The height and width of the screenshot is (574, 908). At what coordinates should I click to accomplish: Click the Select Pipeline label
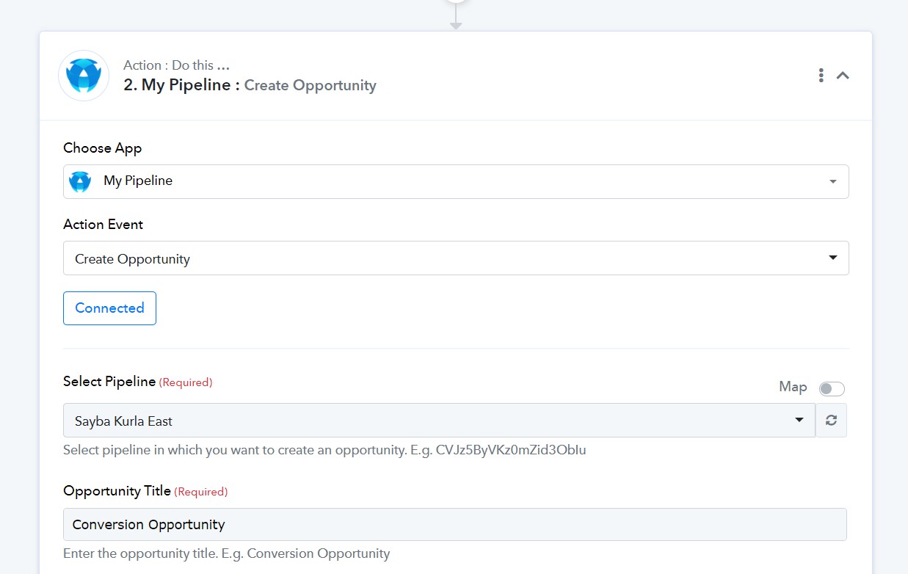coord(109,382)
